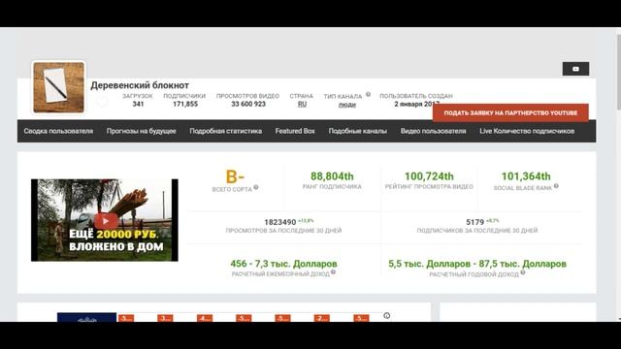The width and height of the screenshot is (621, 349).
Task: Click the YouTube icon button at top right
Action: pyautogui.click(x=575, y=69)
